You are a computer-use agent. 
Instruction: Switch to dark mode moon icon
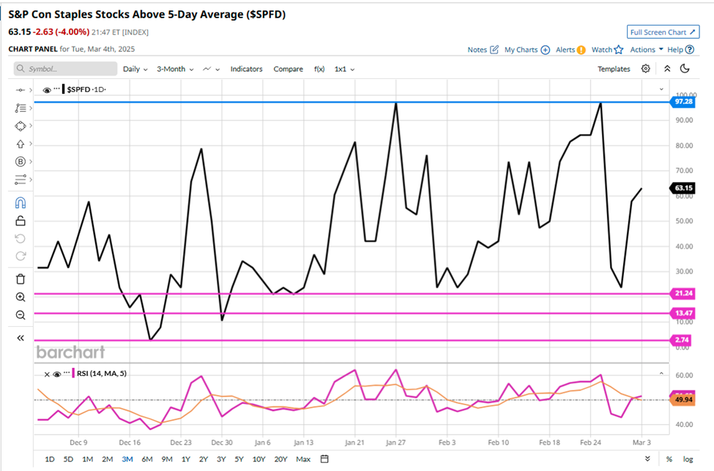685,69
